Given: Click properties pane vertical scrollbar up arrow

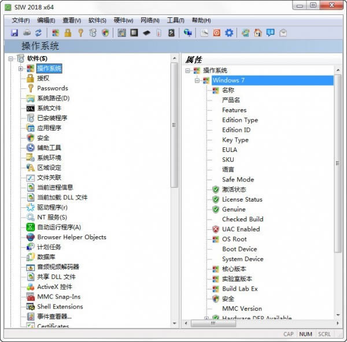Looking at the screenshot, I should click(338, 70).
